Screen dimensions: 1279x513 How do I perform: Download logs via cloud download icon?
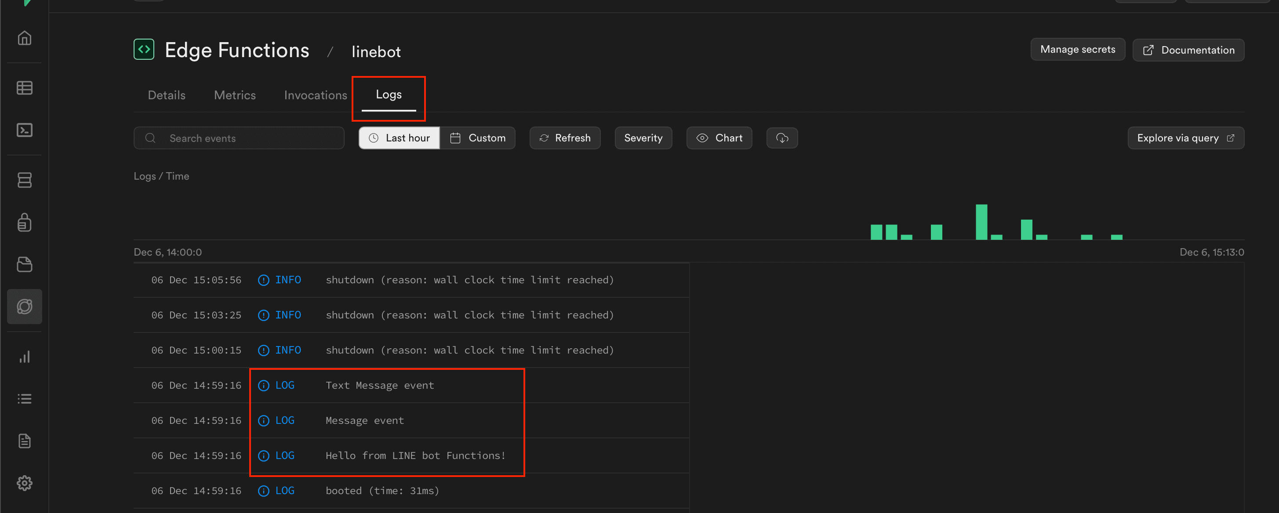(x=782, y=138)
